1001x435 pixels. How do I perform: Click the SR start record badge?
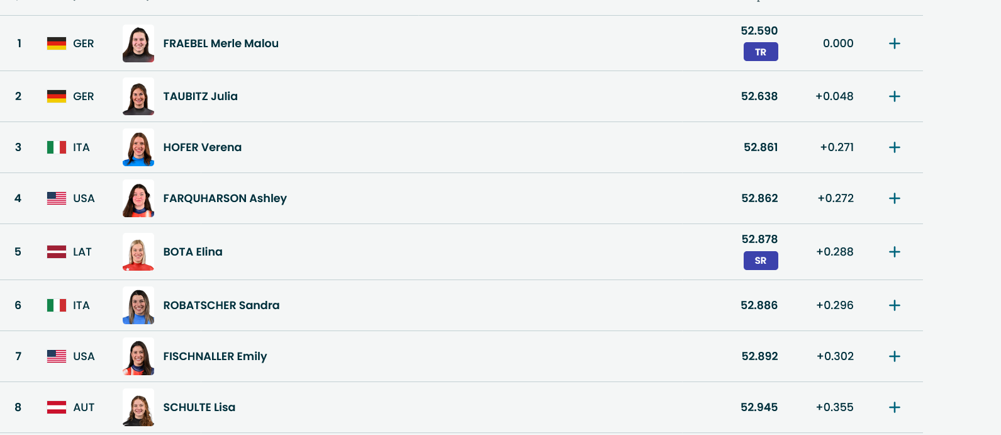point(761,261)
